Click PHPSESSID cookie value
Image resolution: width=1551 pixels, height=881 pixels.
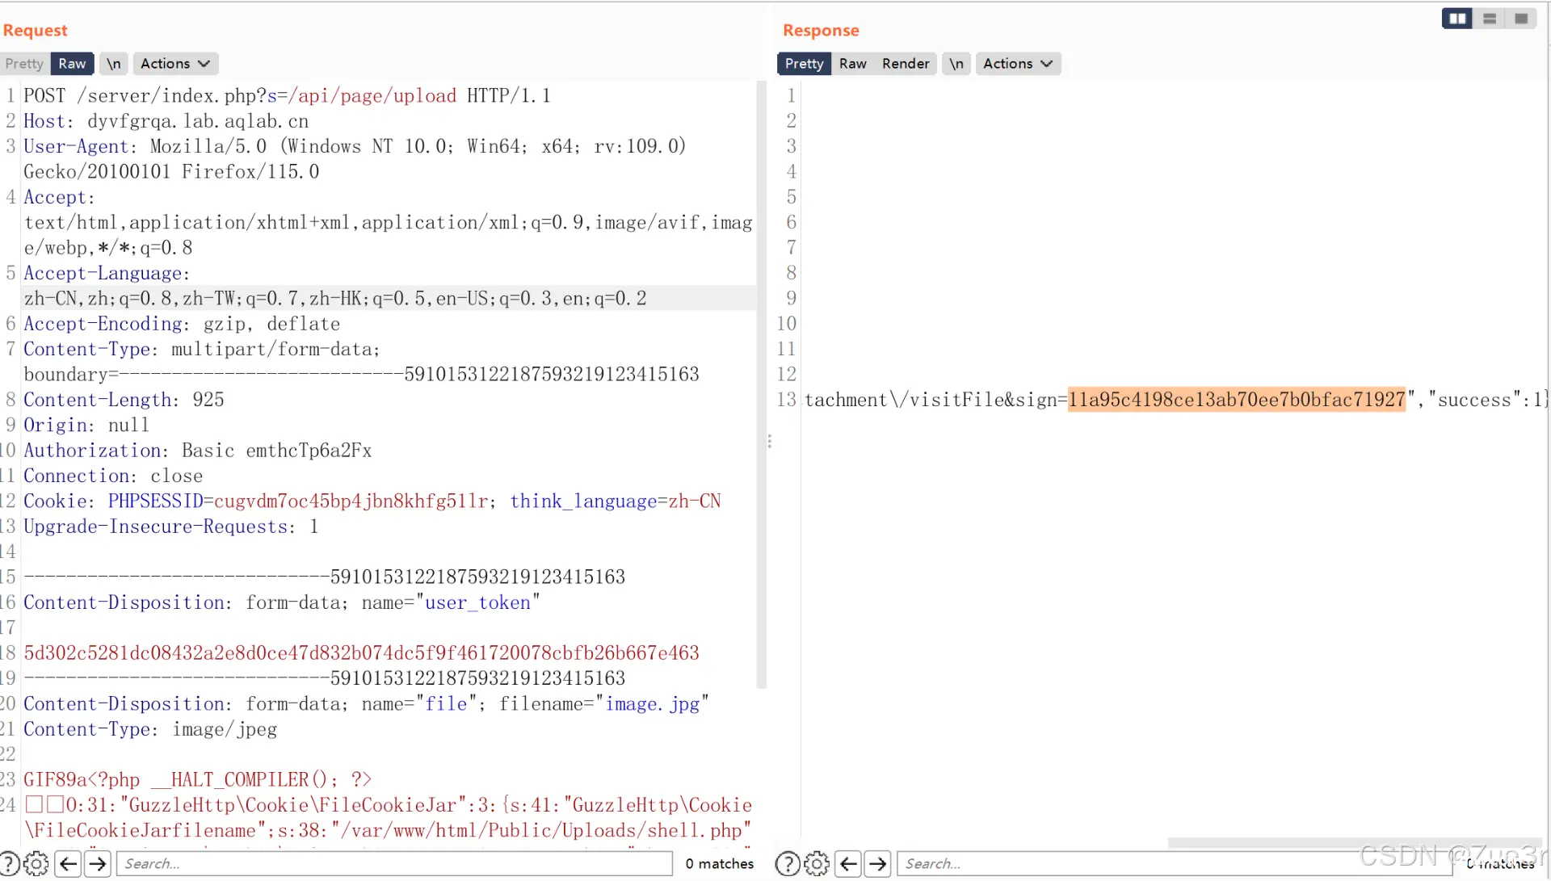(351, 501)
